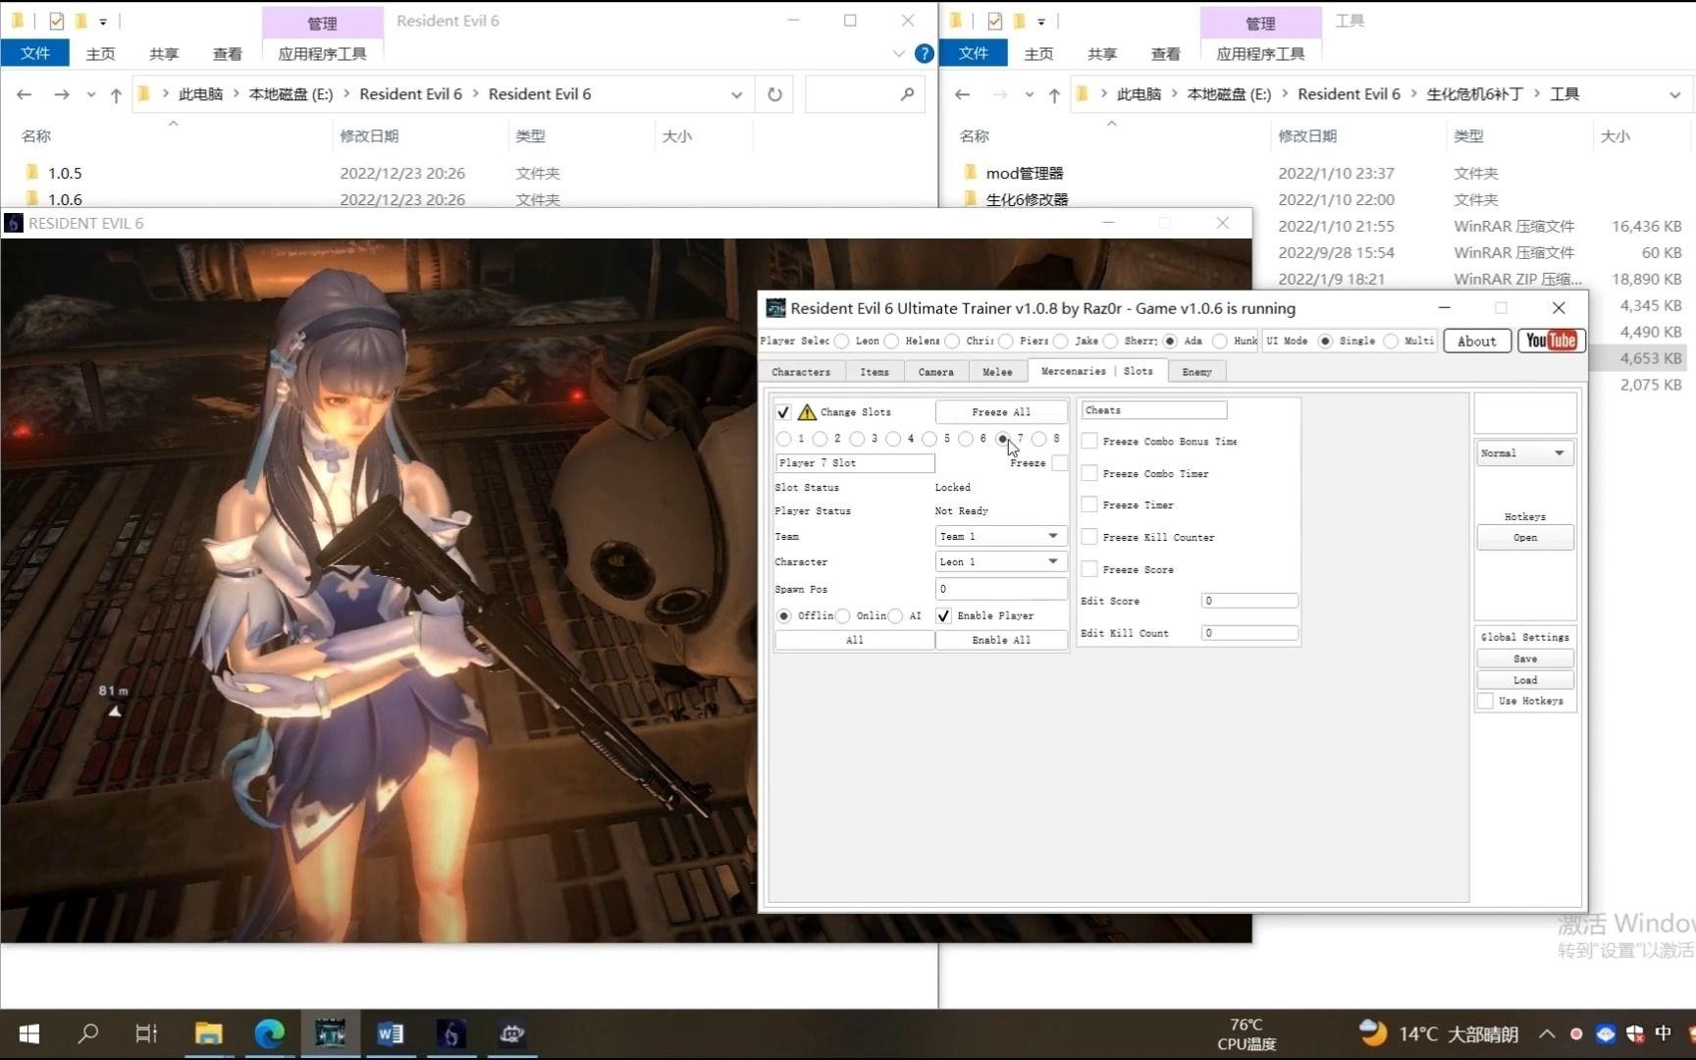Open Windows Start menu

29,1033
